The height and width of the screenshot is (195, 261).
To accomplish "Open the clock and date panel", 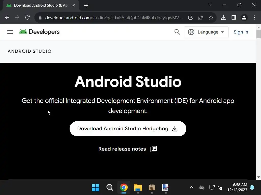I will click(x=237, y=187).
